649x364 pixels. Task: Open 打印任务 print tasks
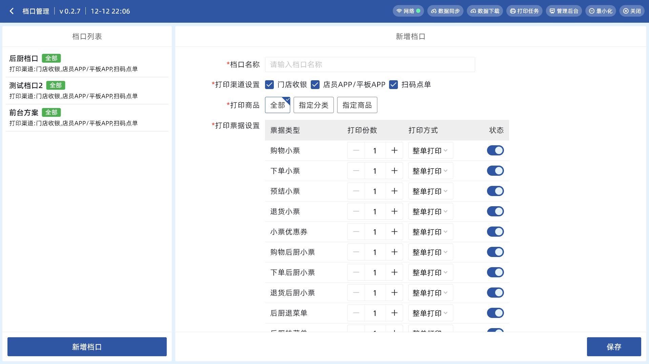pos(524,11)
